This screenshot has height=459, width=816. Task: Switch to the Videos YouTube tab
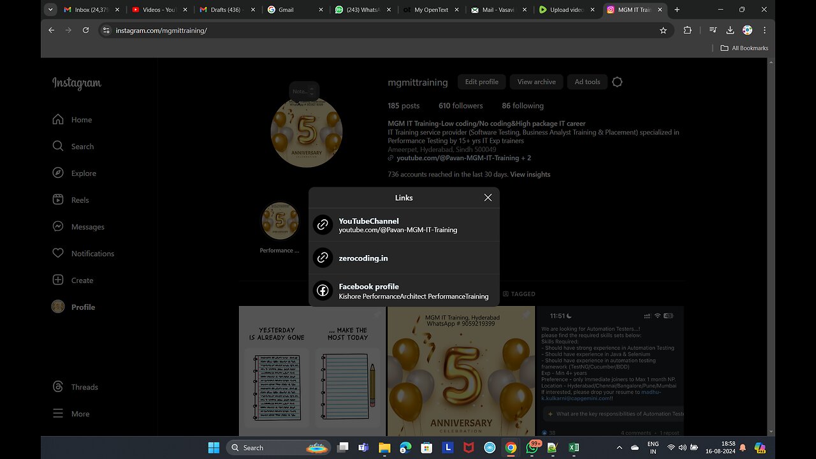pos(159,10)
